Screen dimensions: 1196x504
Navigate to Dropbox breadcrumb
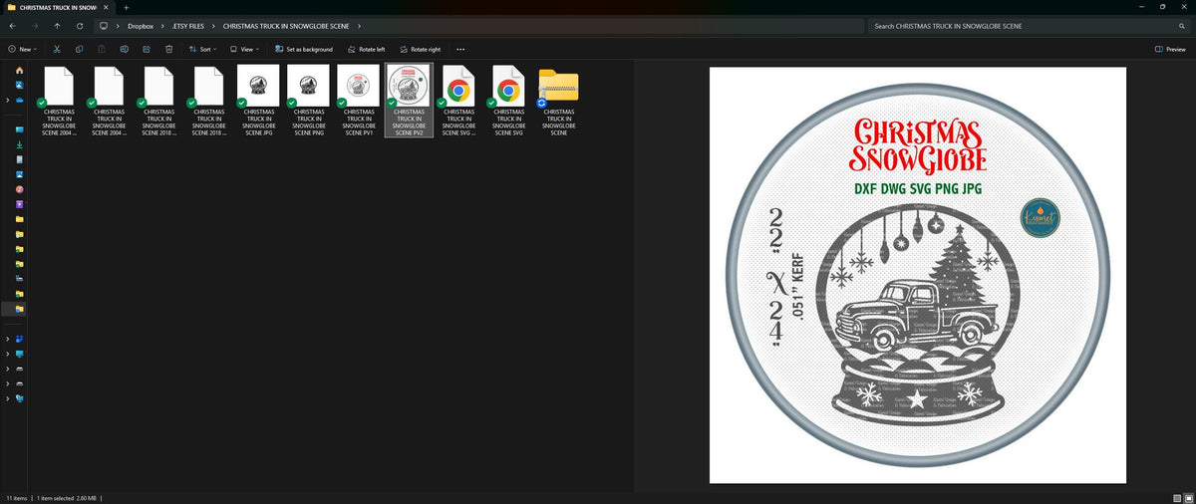tap(141, 26)
